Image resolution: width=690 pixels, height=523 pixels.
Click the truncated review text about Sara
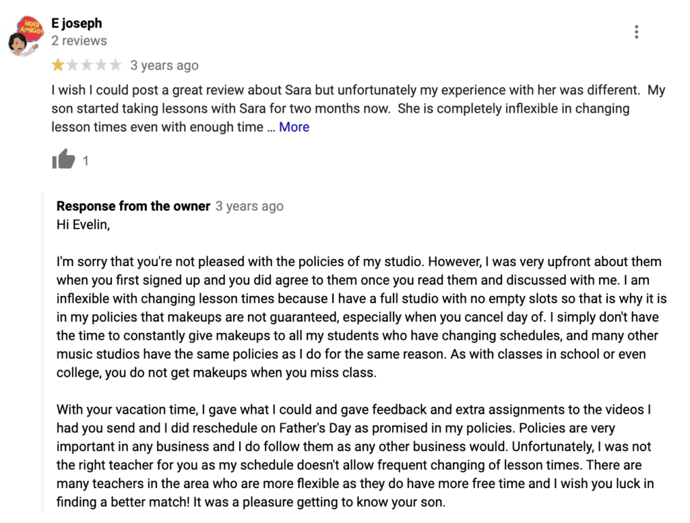358,109
